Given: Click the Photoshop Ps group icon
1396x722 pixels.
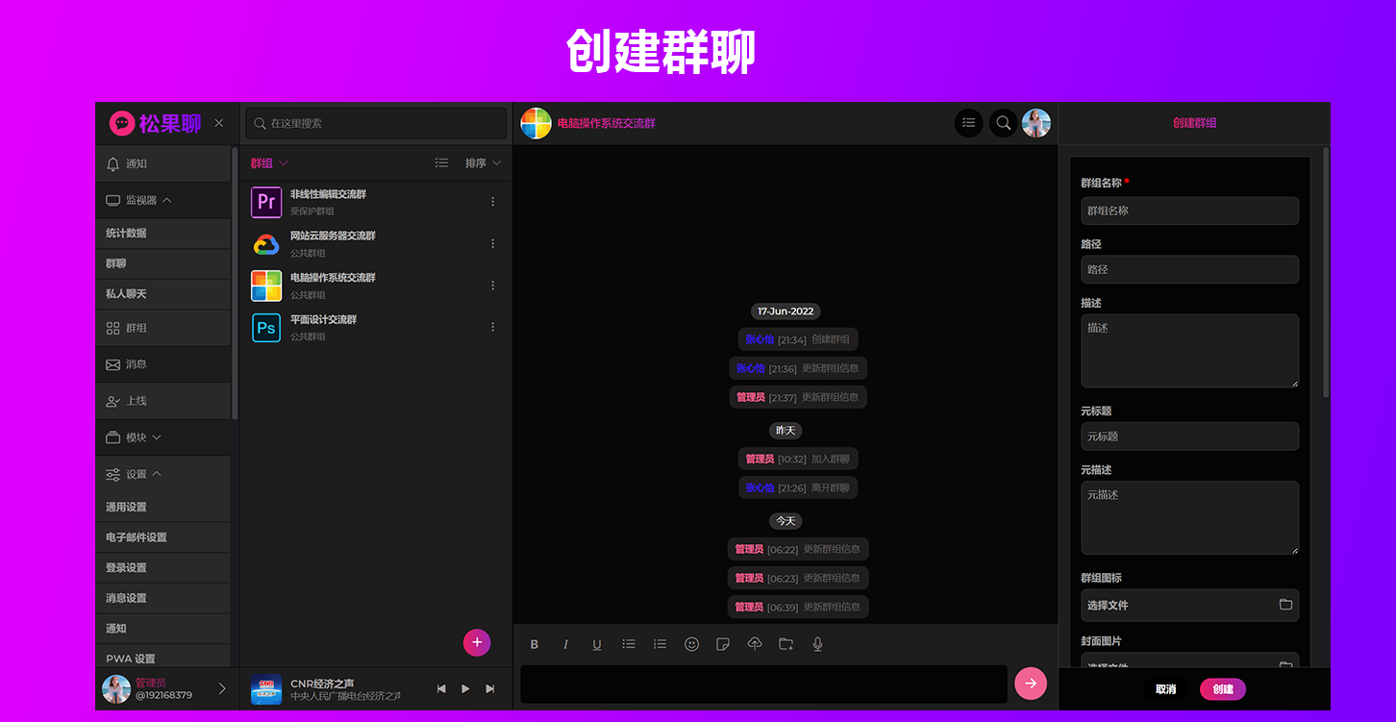Looking at the screenshot, I should 266,328.
